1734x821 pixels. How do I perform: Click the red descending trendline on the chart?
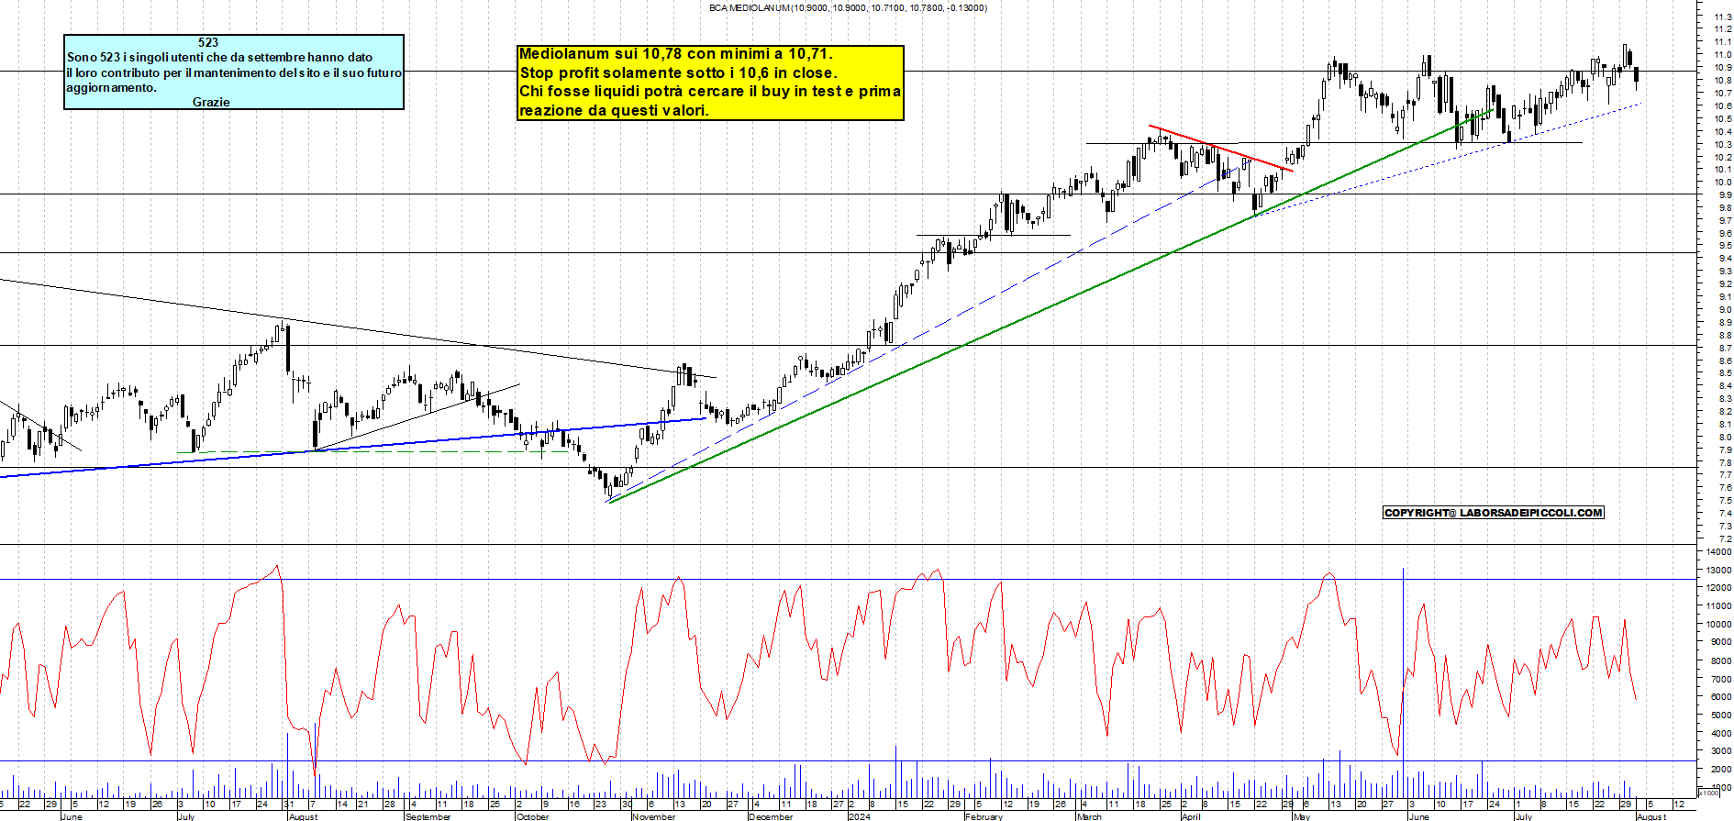(1220, 148)
